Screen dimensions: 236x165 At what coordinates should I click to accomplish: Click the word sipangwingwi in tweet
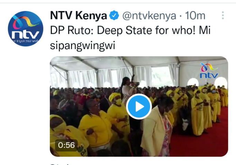pos(83,45)
